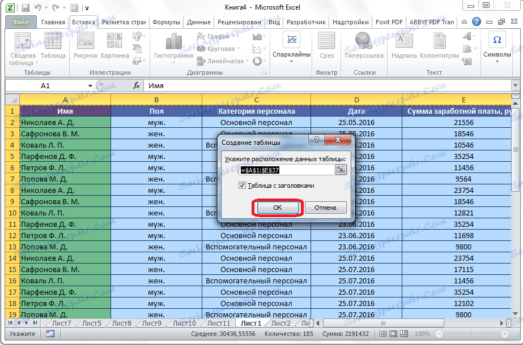Click the Надпись text box icon
This screenshot has height=345, width=523.
coord(404,41)
